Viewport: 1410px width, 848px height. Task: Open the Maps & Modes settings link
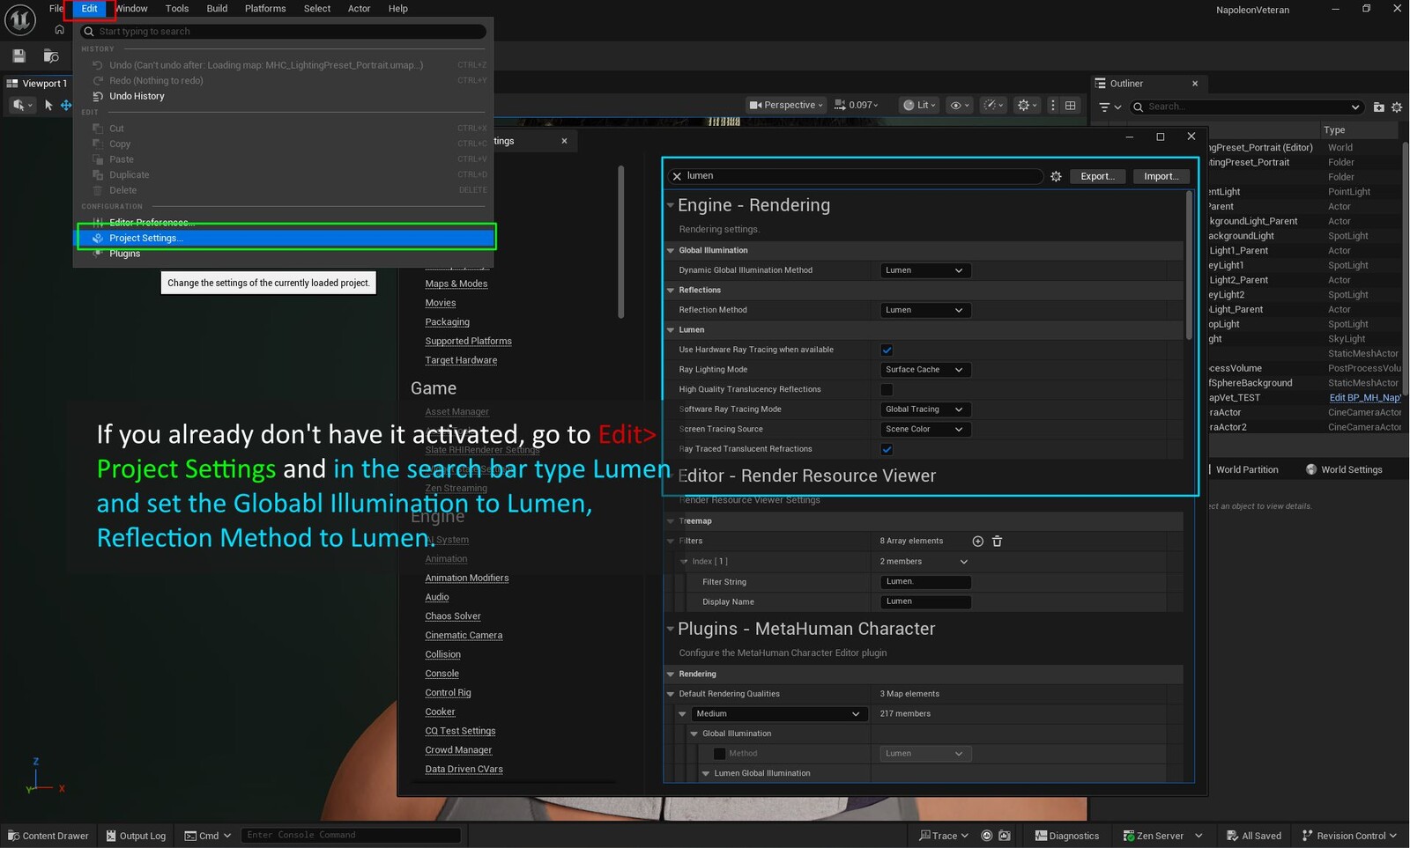[456, 284]
